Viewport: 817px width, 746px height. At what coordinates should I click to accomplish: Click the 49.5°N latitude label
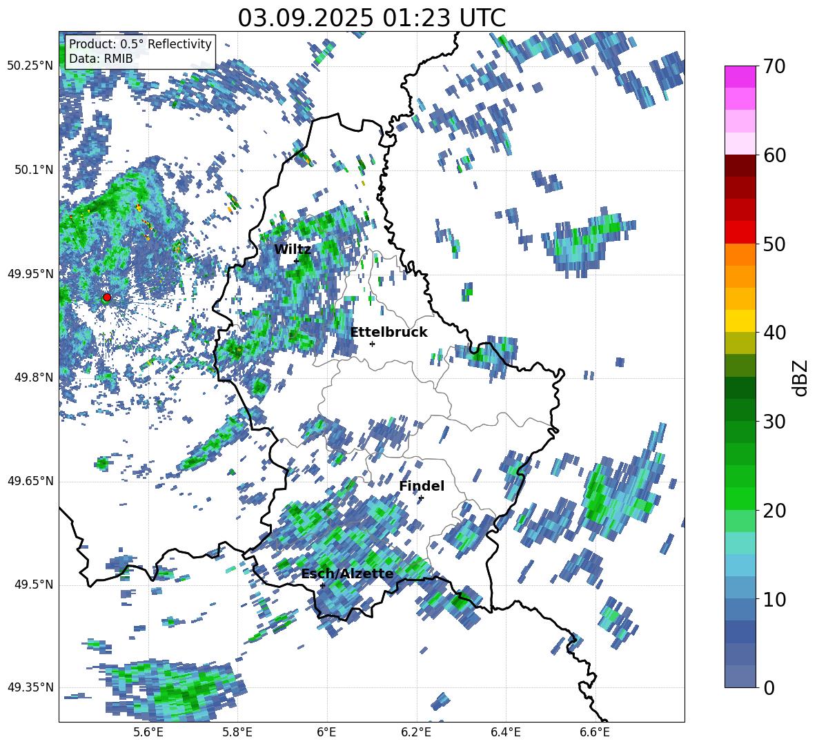33,585
